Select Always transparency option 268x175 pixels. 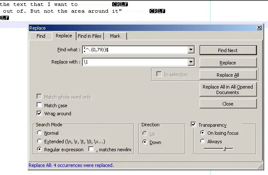point(203,141)
